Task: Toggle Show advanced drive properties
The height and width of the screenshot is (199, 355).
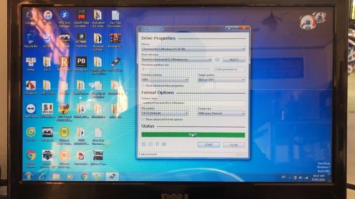Action: [163, 86]
